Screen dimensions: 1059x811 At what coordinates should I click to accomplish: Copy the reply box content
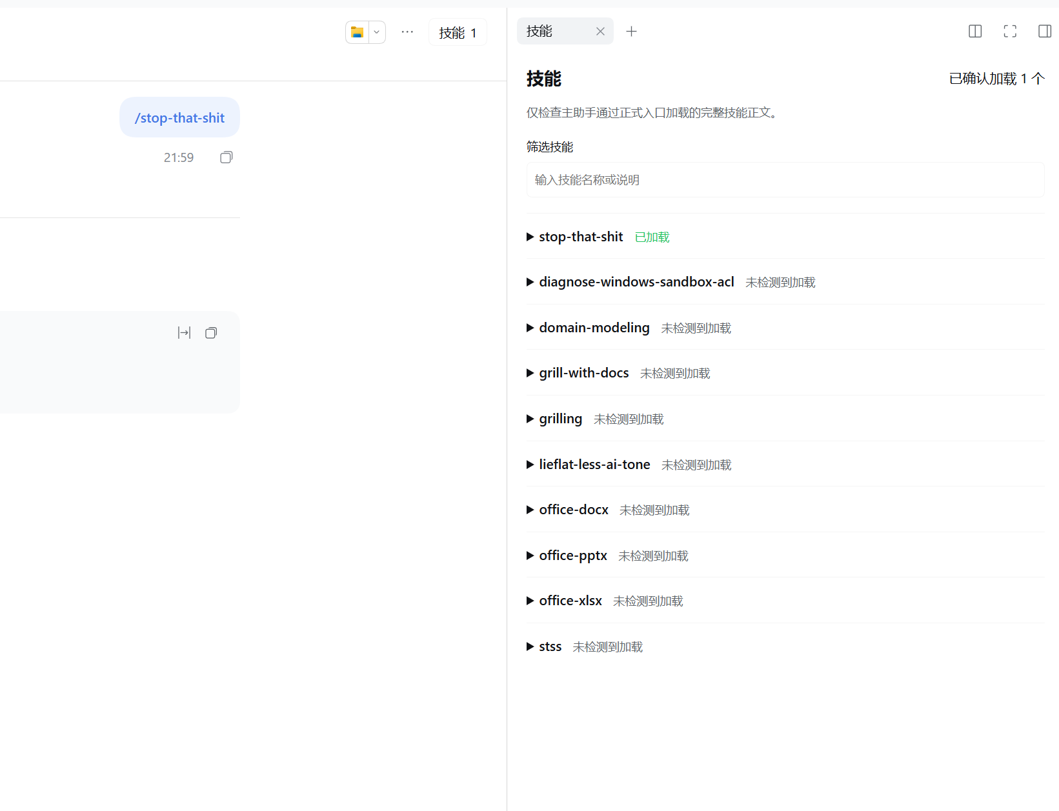(211, 333)
